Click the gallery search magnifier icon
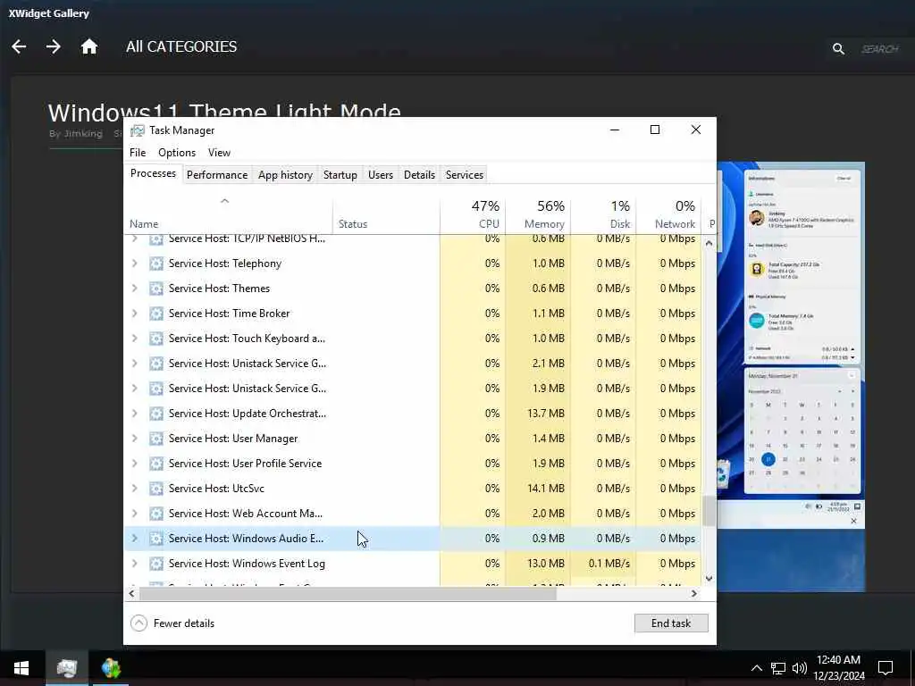Image resolution: width=915 pixels, height=686 pixels. tap(838, 49)
